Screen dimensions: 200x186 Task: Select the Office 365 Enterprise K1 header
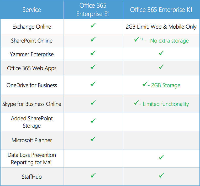(x=161, y=10)
